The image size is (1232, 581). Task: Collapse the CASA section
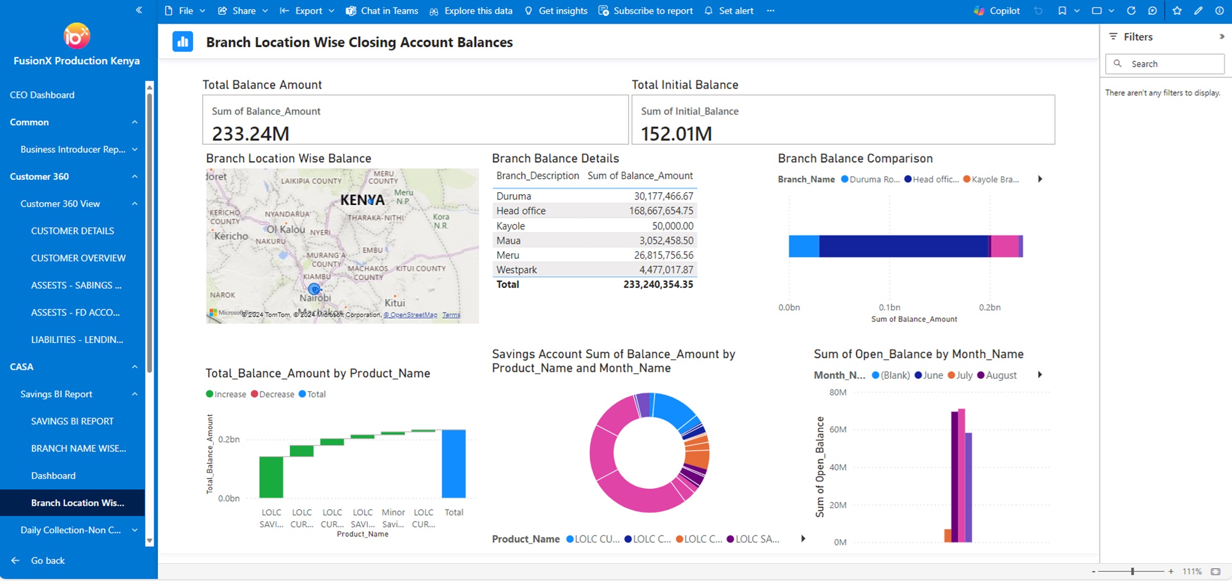[x=134, y=367]
